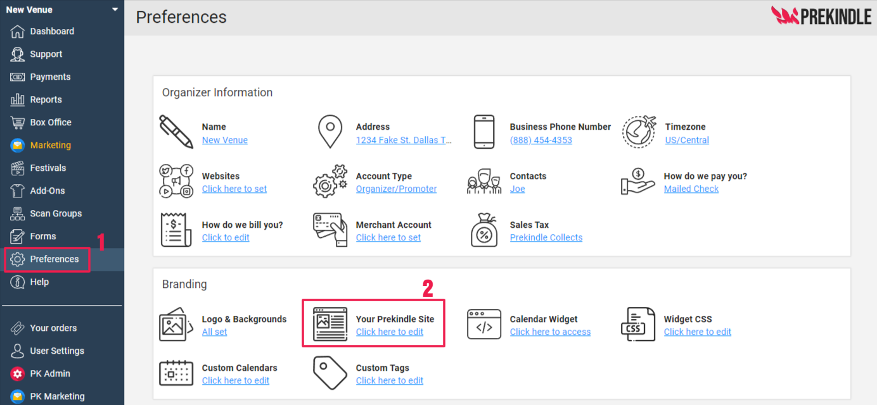Click the Help info icon
877x405 pixels.
pyautogui.click(x=18, y=282)
